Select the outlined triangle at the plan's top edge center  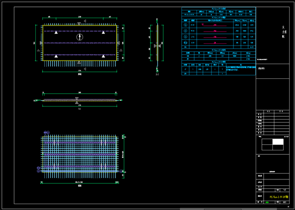[79, 24]
